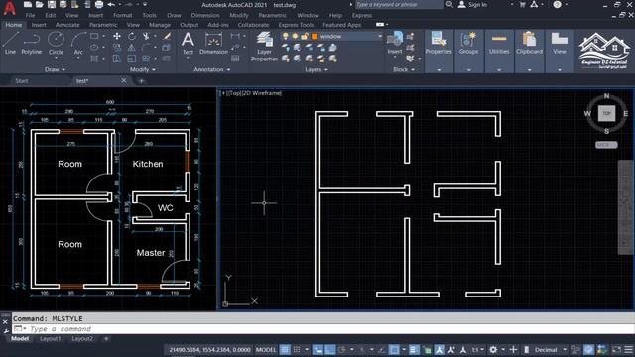Select the Line tool
Image resolution: width=635 pixels, height=357 pixels.
pyautogui.click(x=10, y=43)
